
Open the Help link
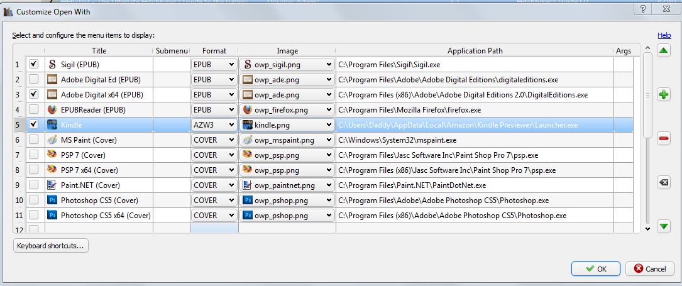(x=664, y=36)
